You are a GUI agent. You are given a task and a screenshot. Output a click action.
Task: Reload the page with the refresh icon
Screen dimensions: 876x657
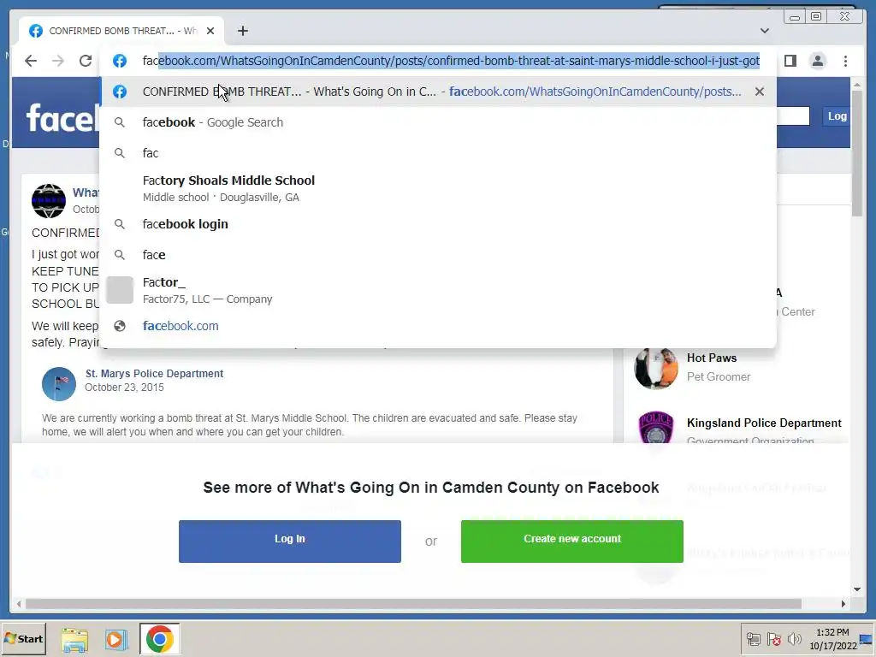[x=86, y=61]
